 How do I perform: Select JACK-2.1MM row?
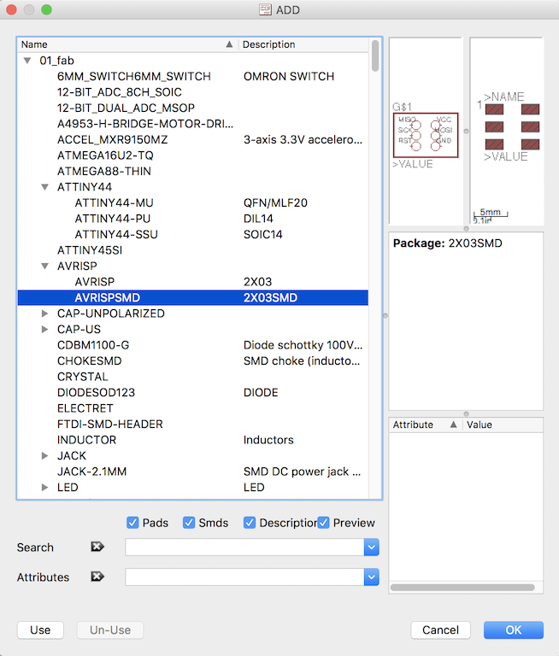click(192, 471)
